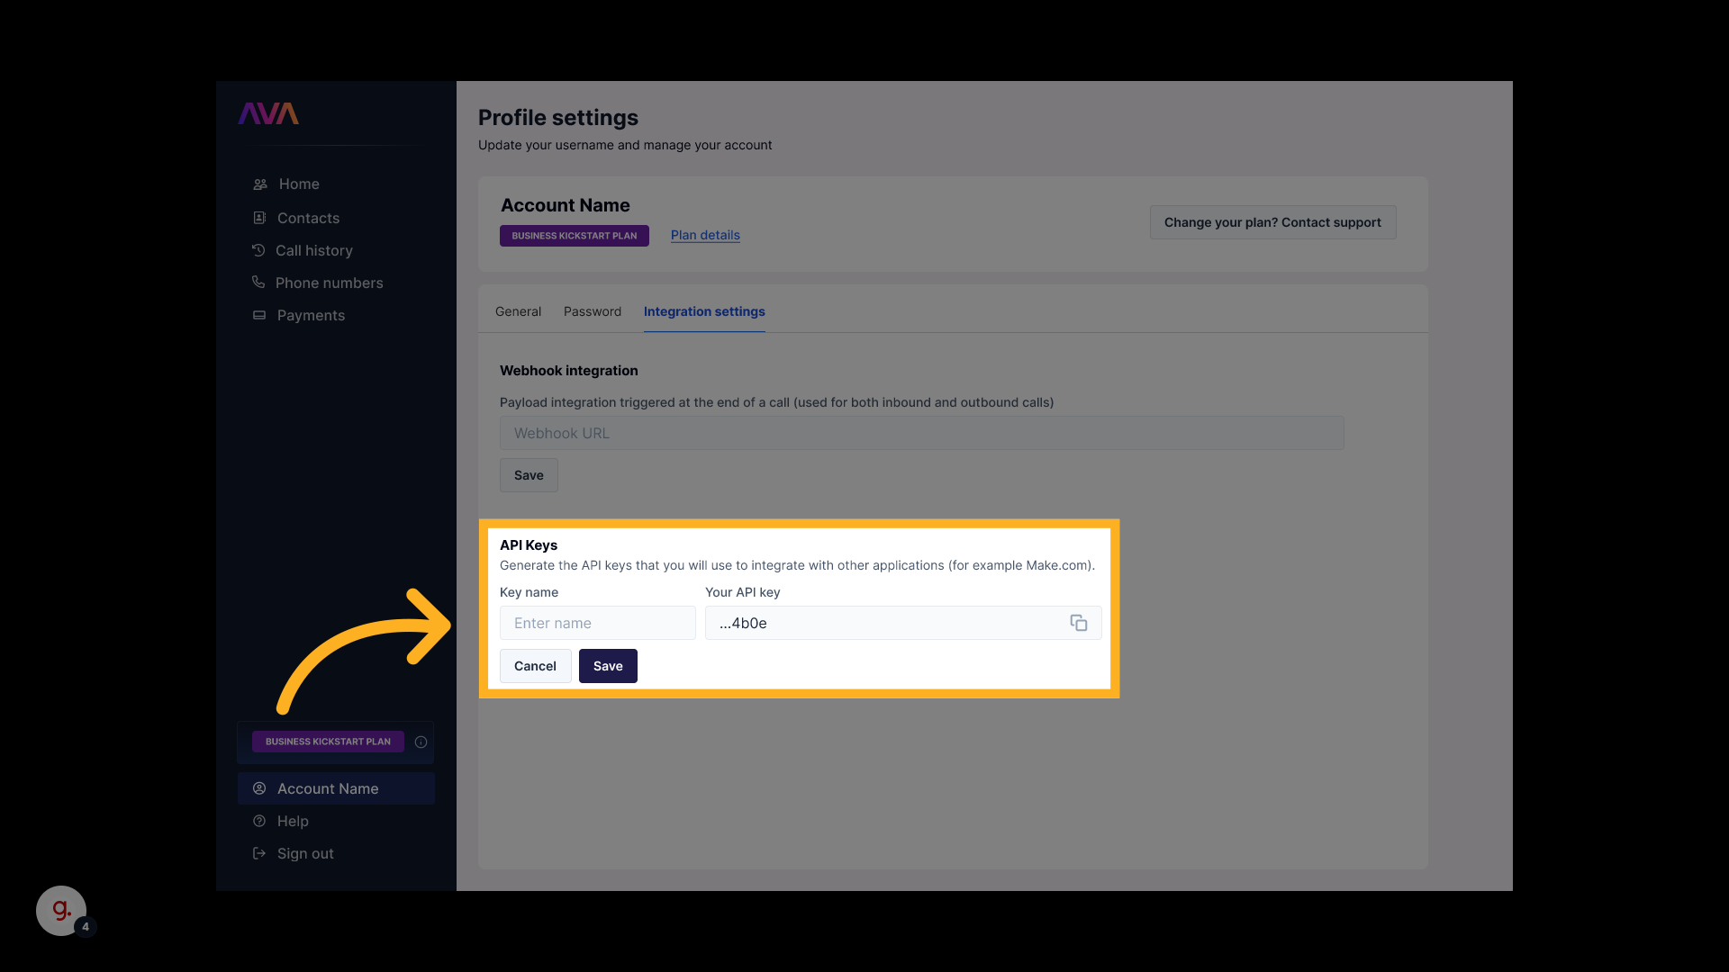The height and width of the screenshot is (972, 1729).
Task: Open the Payments section
Action: tap(310, 315)
